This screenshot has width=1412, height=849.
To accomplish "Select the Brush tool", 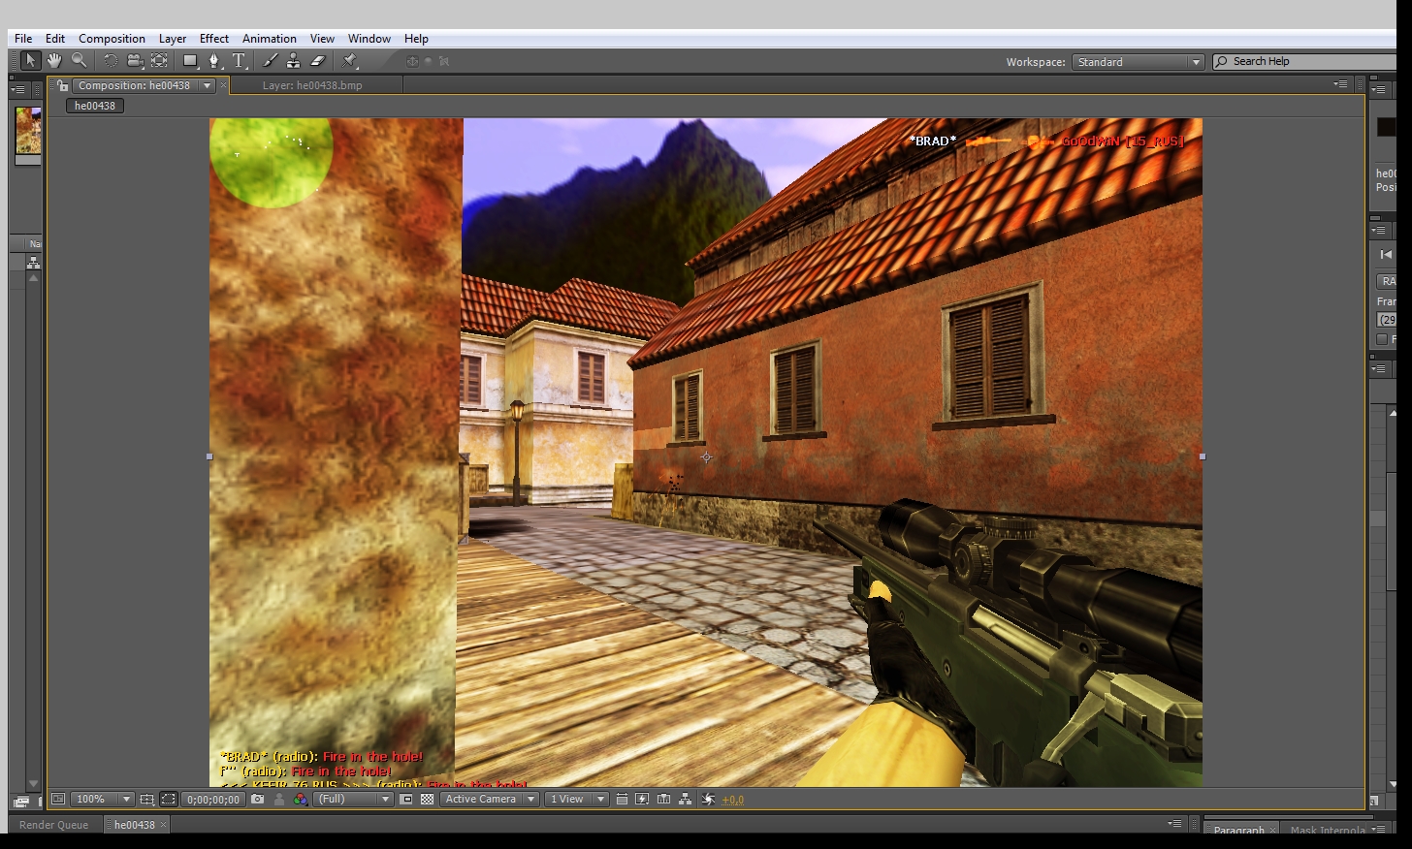I will click(x=270, y=60).
